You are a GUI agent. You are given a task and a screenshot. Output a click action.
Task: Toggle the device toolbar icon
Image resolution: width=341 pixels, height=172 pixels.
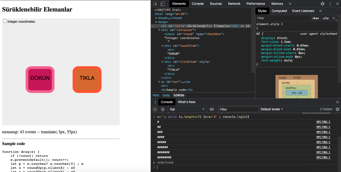pos(162,4)
